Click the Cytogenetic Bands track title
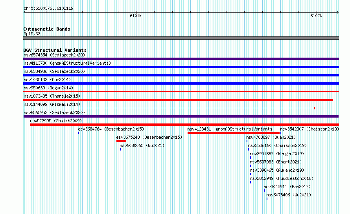Viewport: 350px width, 214px height. 47,29
